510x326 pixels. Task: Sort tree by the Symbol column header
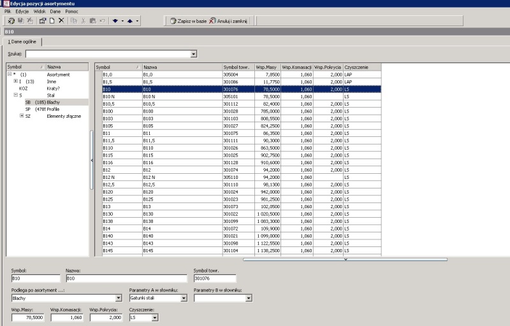[x=26, y=67]
